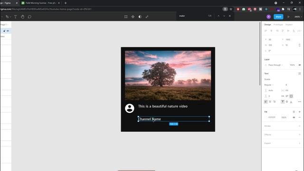Click the Share button

pyautogui.click(x=278, y=17)
